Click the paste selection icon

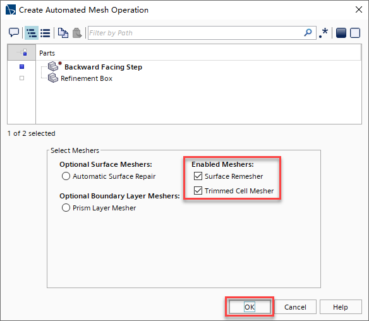point(77,33)
